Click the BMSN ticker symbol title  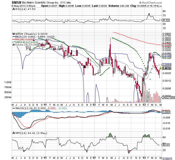pyautogui.click(x=16, y=2)
